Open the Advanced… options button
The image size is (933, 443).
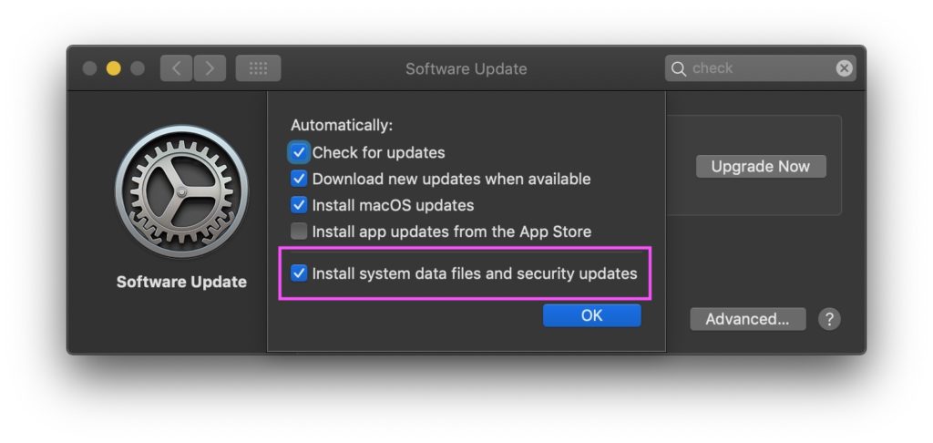(747, 319)
